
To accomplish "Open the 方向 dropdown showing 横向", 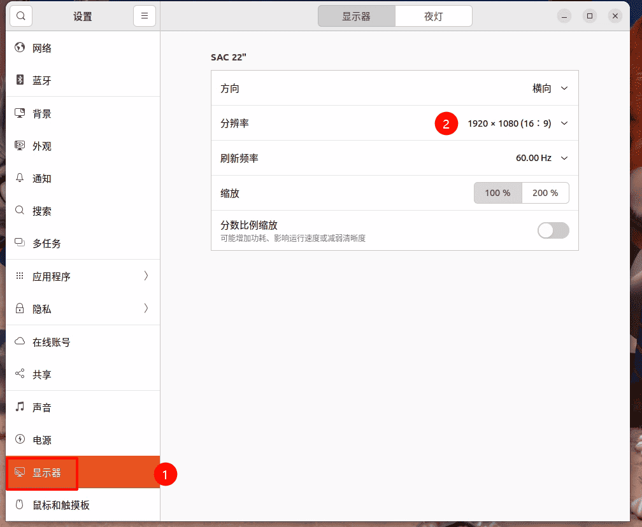I will [x=395, y=88].
